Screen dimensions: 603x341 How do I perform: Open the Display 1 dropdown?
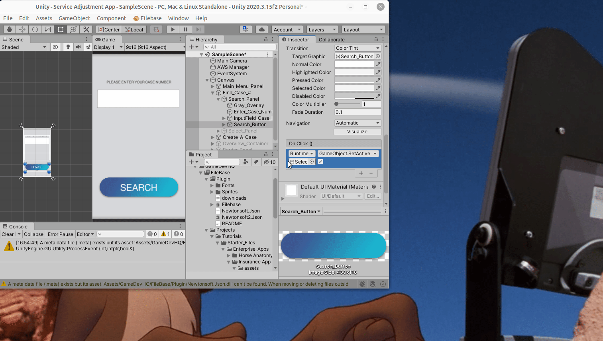click(x=108, y=47)
